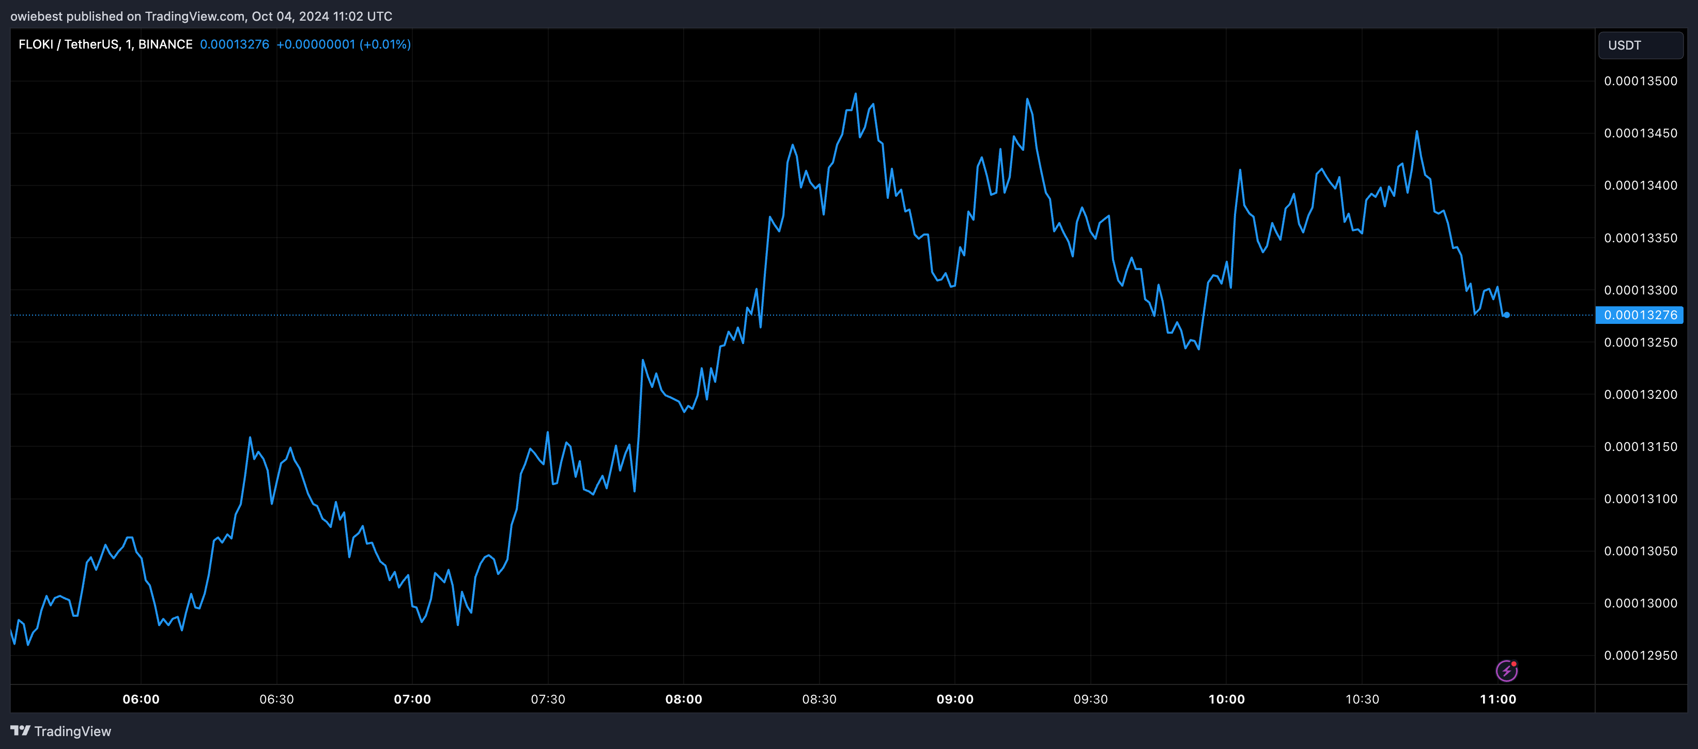
Task: Click the published on TradingView.com caption
Action: pos(201,16)
